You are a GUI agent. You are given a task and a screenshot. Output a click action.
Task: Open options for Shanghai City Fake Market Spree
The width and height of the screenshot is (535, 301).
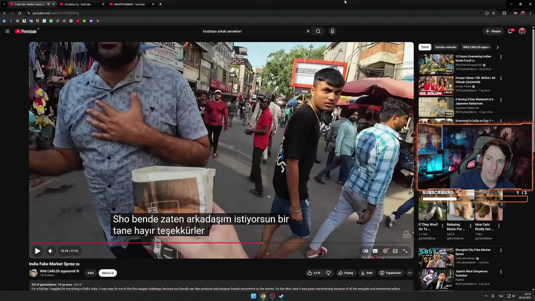click(x=501, y=250)
